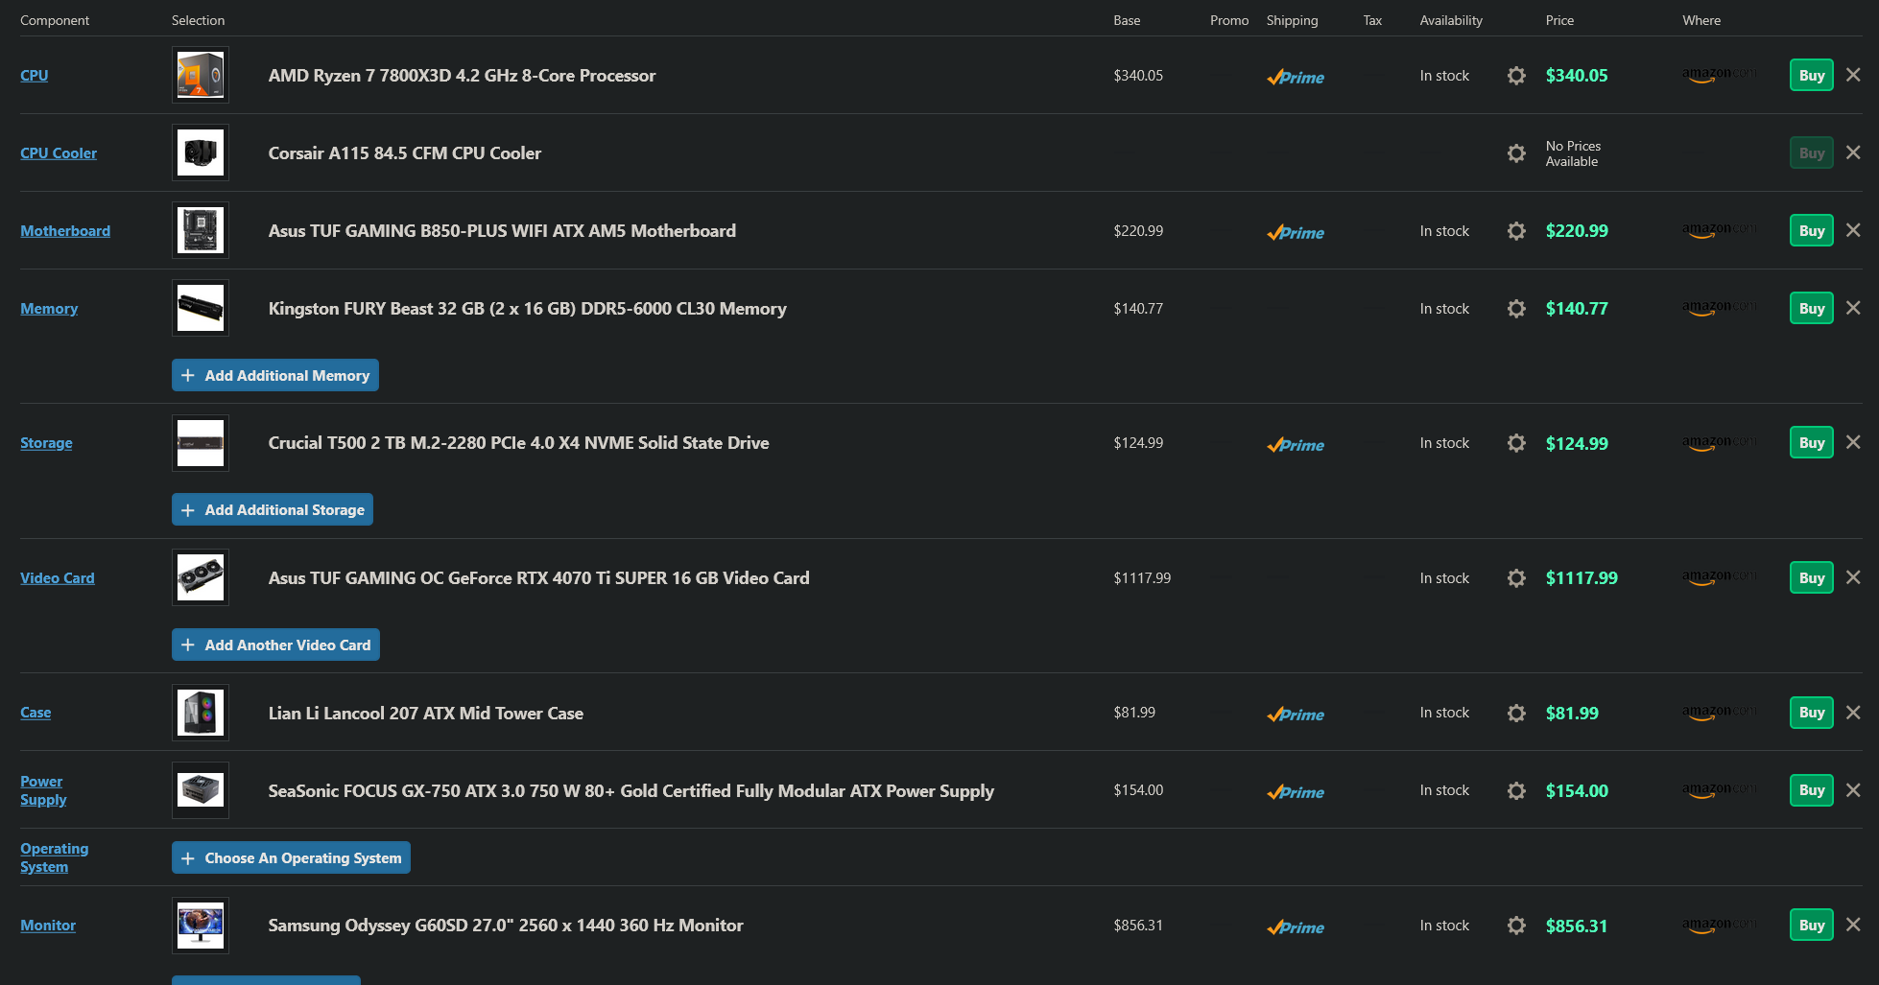Click the Amazon logo in memory row
Viewport: 1879px width, 985px height.
(1720, 308)
